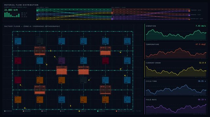Select the purple Cell Group 2 flow node
Screen dimensions: 210x117
[x=112, y=18]
